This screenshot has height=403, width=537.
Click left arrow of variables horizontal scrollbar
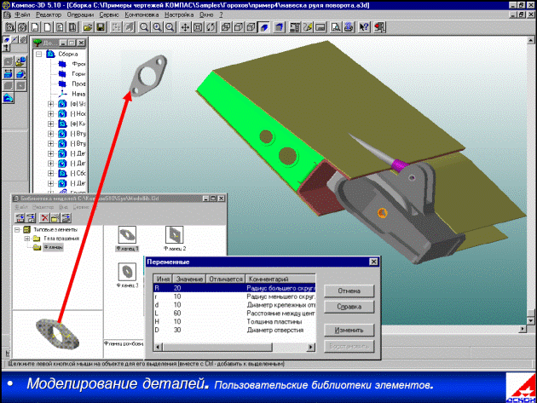pyautogui.click(x=158, y=347)
